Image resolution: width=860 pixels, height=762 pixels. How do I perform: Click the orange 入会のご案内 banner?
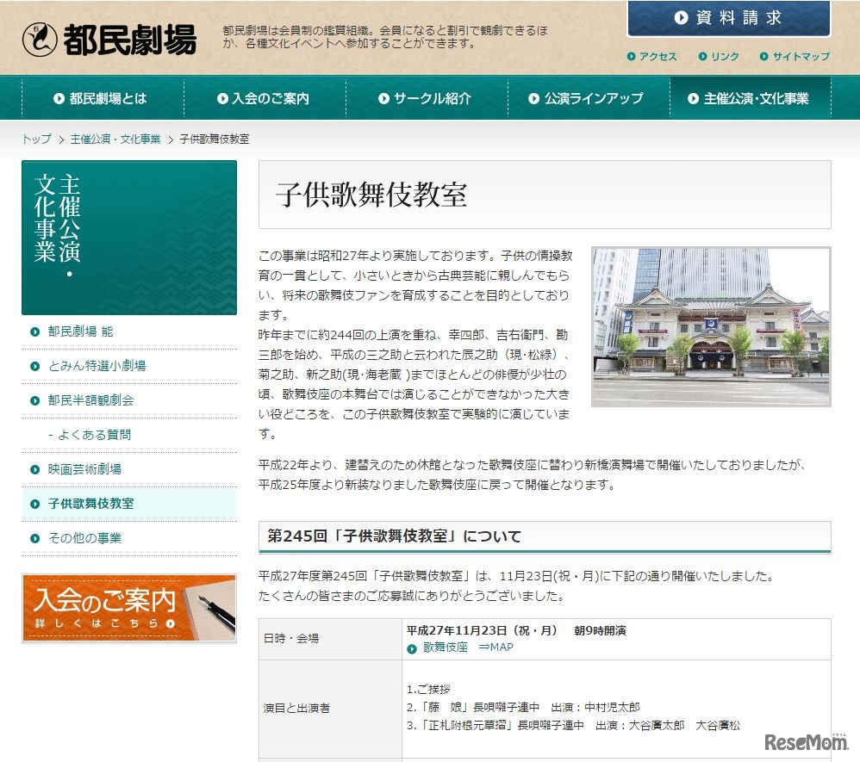point(128,607)
